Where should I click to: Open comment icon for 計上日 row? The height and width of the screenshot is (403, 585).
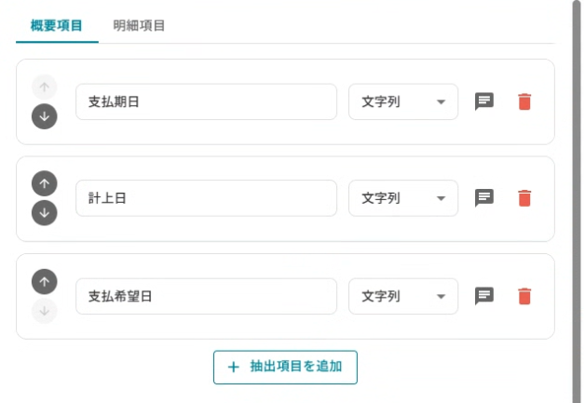point(484,198)
